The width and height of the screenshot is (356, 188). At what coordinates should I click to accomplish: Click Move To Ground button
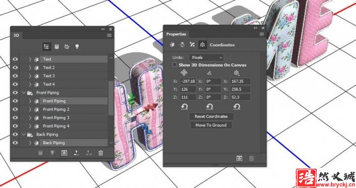point(211,125)
